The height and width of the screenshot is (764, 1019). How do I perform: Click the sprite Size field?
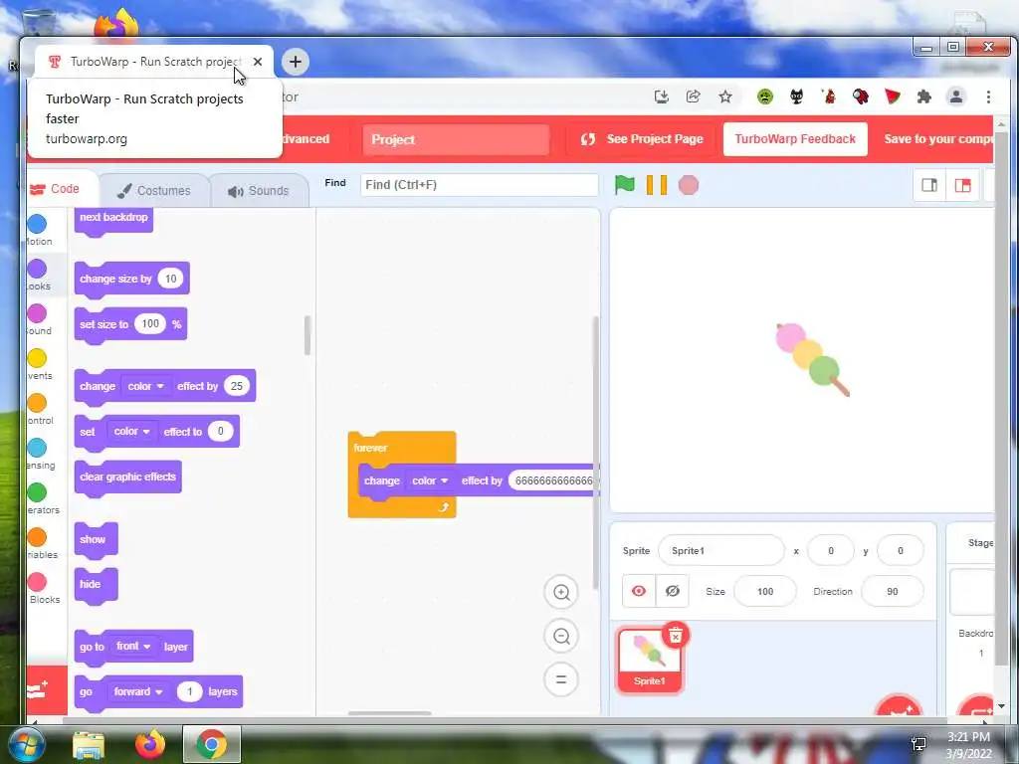click(765, 592)
